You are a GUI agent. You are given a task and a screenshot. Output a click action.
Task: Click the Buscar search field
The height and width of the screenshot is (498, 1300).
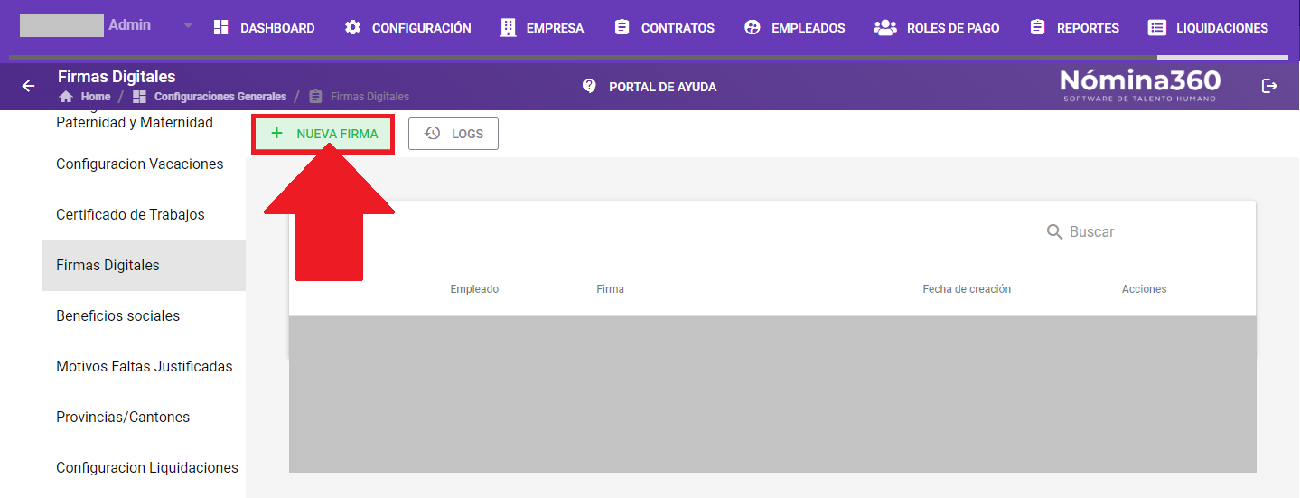[x=1139, y=232]
